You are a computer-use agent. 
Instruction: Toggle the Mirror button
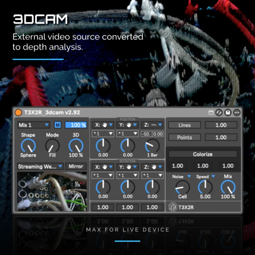pos(76,166)
